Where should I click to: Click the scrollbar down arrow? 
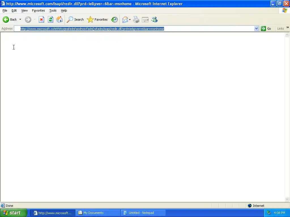pos(287,199)
